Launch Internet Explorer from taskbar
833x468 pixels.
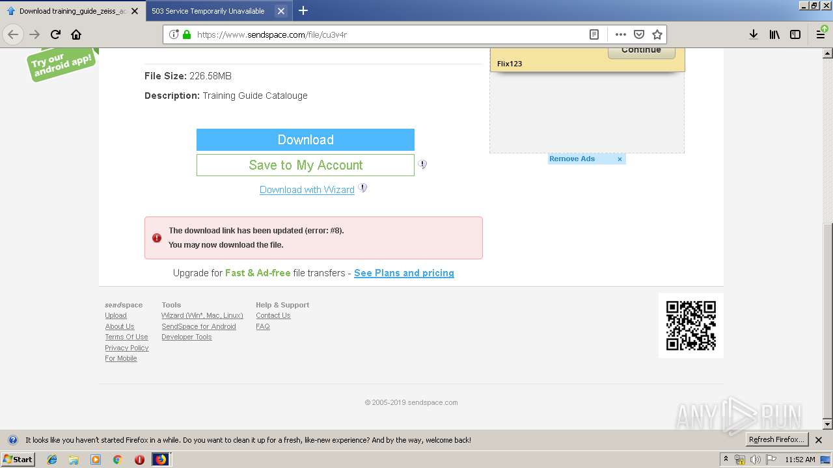tap(52, 460)
